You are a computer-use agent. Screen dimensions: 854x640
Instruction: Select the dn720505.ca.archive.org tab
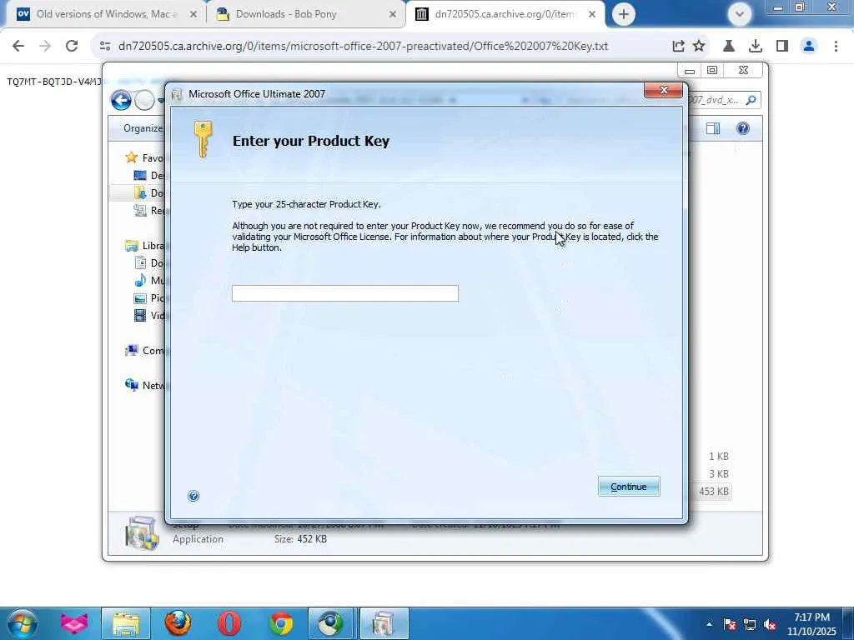tap(504, 14)
